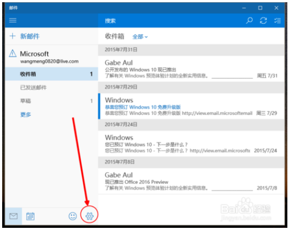Viewport: 289px width, 230px height.
Task: Switch to Mail using envelope icon
Action: 14,216
